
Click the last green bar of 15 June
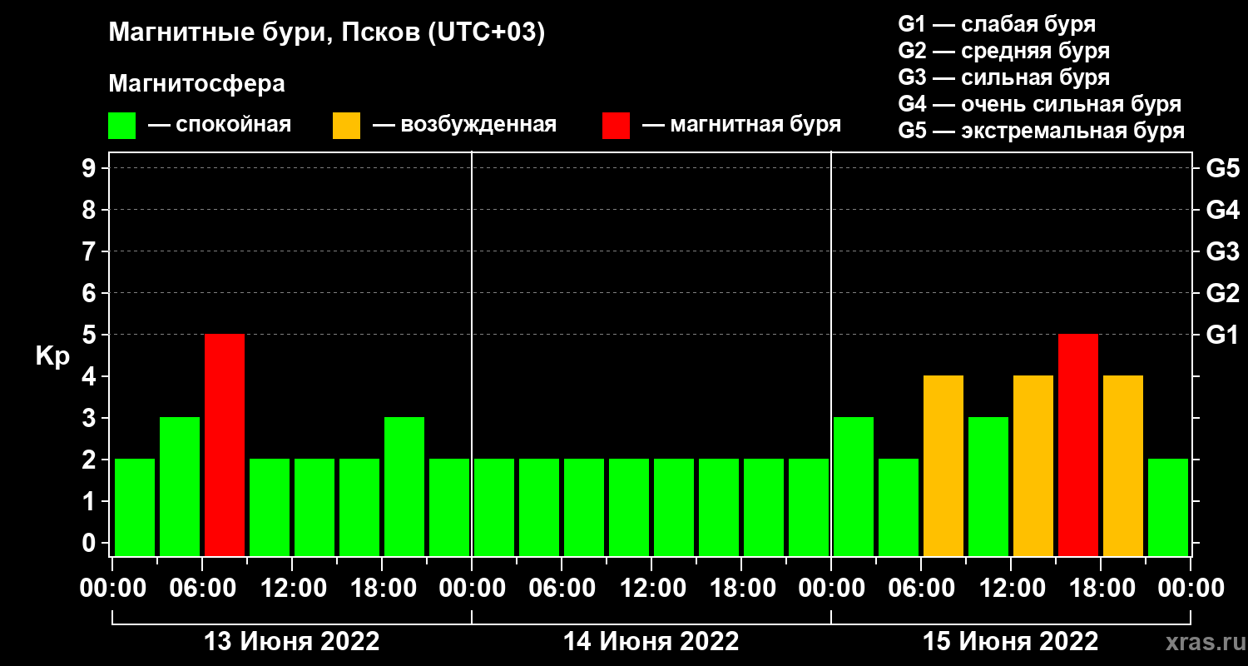point(1168,507)
